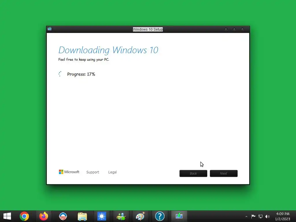Open the Paint palette icon on taskbar

(x=140, y=216)
